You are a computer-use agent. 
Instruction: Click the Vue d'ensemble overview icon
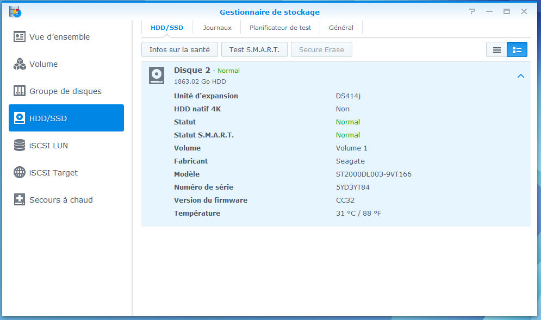20,37
